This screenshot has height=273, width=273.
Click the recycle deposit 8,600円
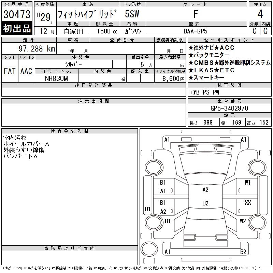173,79
